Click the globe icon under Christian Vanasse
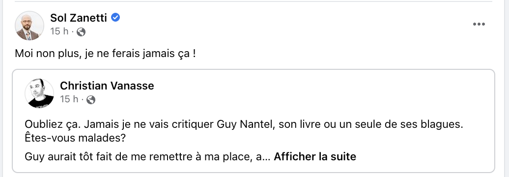 (91, 100)
